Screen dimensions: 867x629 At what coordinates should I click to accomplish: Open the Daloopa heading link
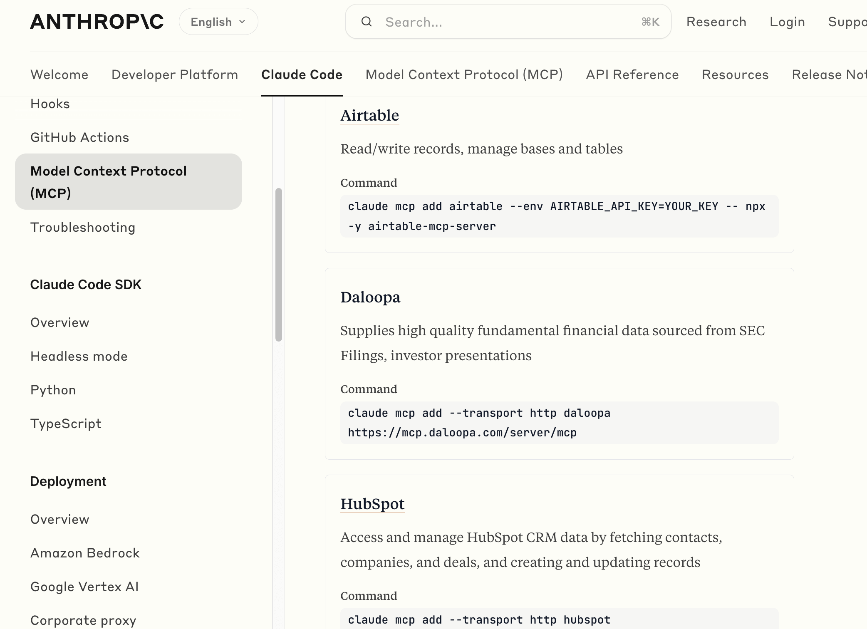(370, 297)
